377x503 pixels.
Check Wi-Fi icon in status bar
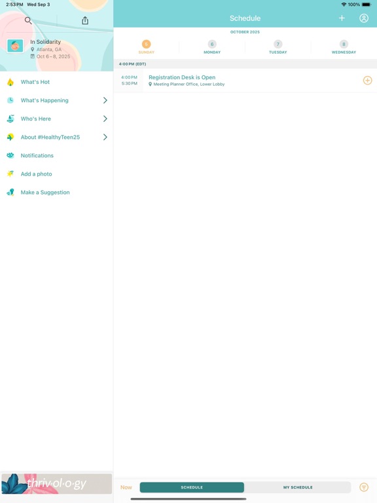click(x=344, y=5)
